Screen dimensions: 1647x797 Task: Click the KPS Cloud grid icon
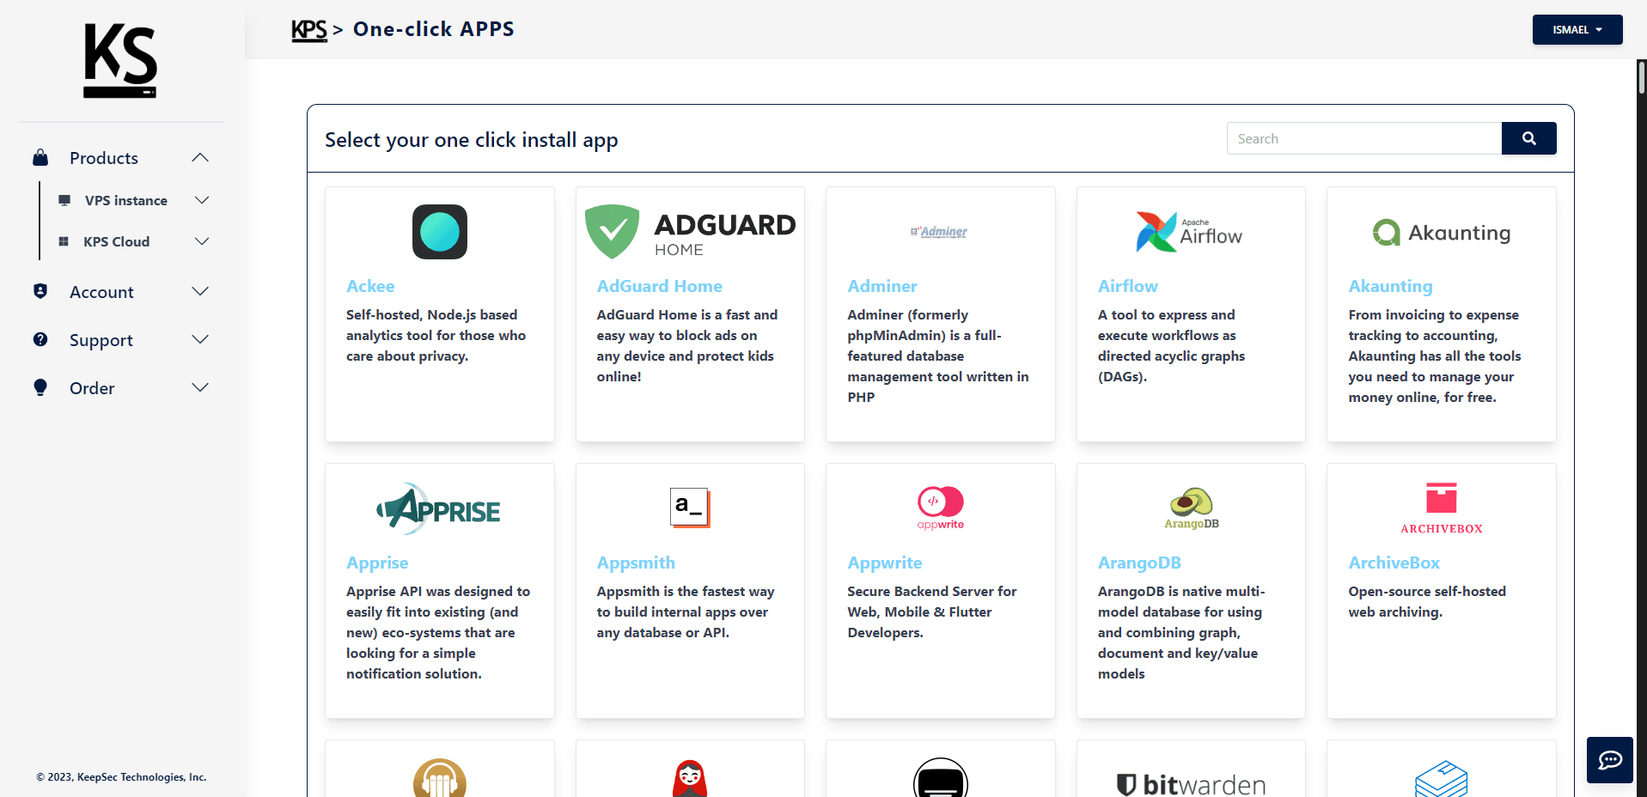coord(64,241)
